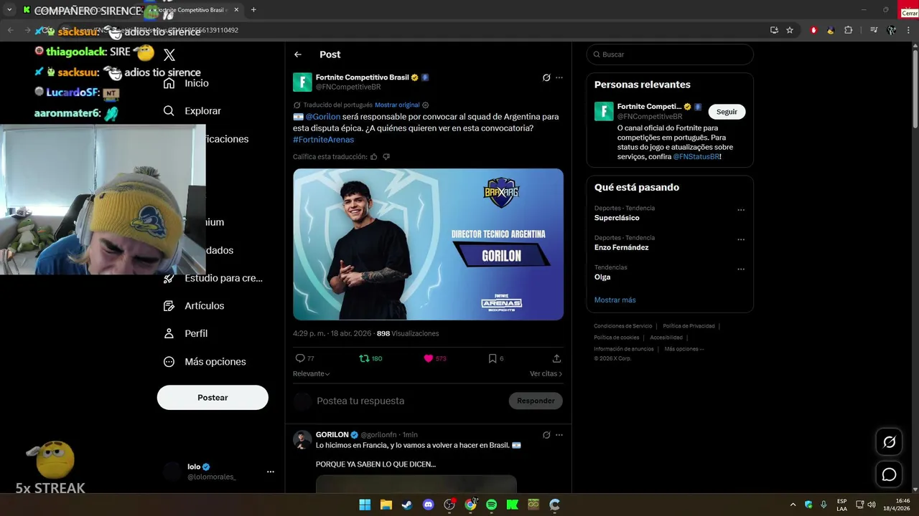Open more options on GORILON reply
The height and width of the screenshot is (516, 919).
pos(559,435)
